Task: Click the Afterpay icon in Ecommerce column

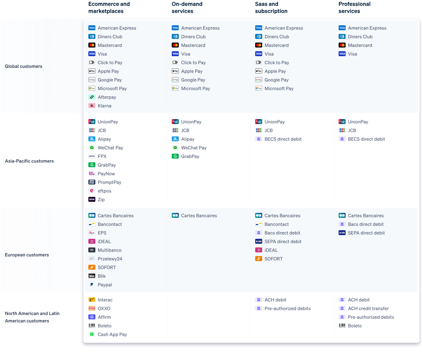Action: tap(92, 97)
